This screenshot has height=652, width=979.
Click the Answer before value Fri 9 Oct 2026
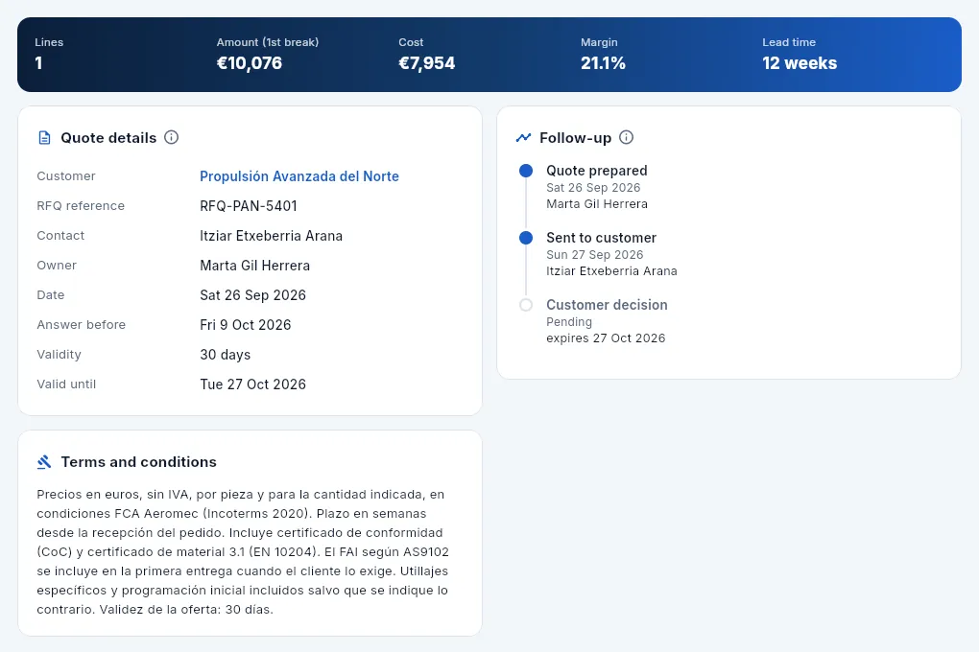click(x=246, y=325)
